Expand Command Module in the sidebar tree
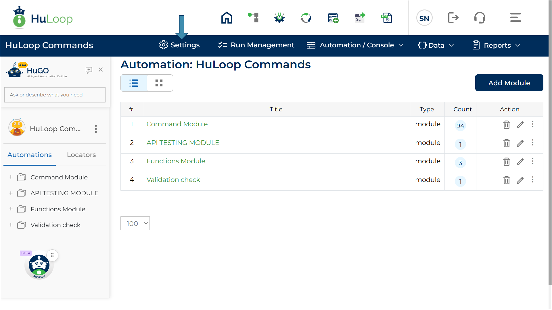Viewport: 552px width, 310px height. [x=11, y=177]
